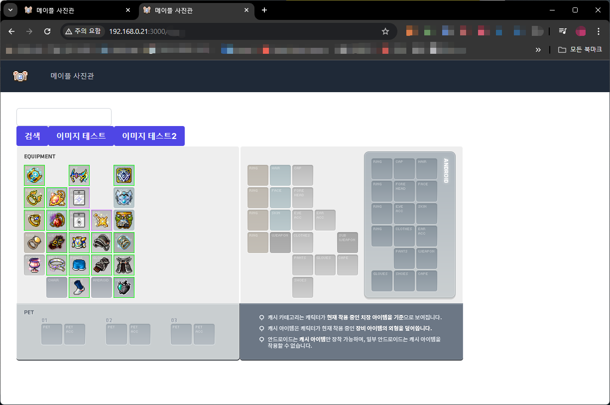The height and width of the screenshot is (405, 610).
Task: Open the browser three-dot menu
Action: (x=599, y=31)
